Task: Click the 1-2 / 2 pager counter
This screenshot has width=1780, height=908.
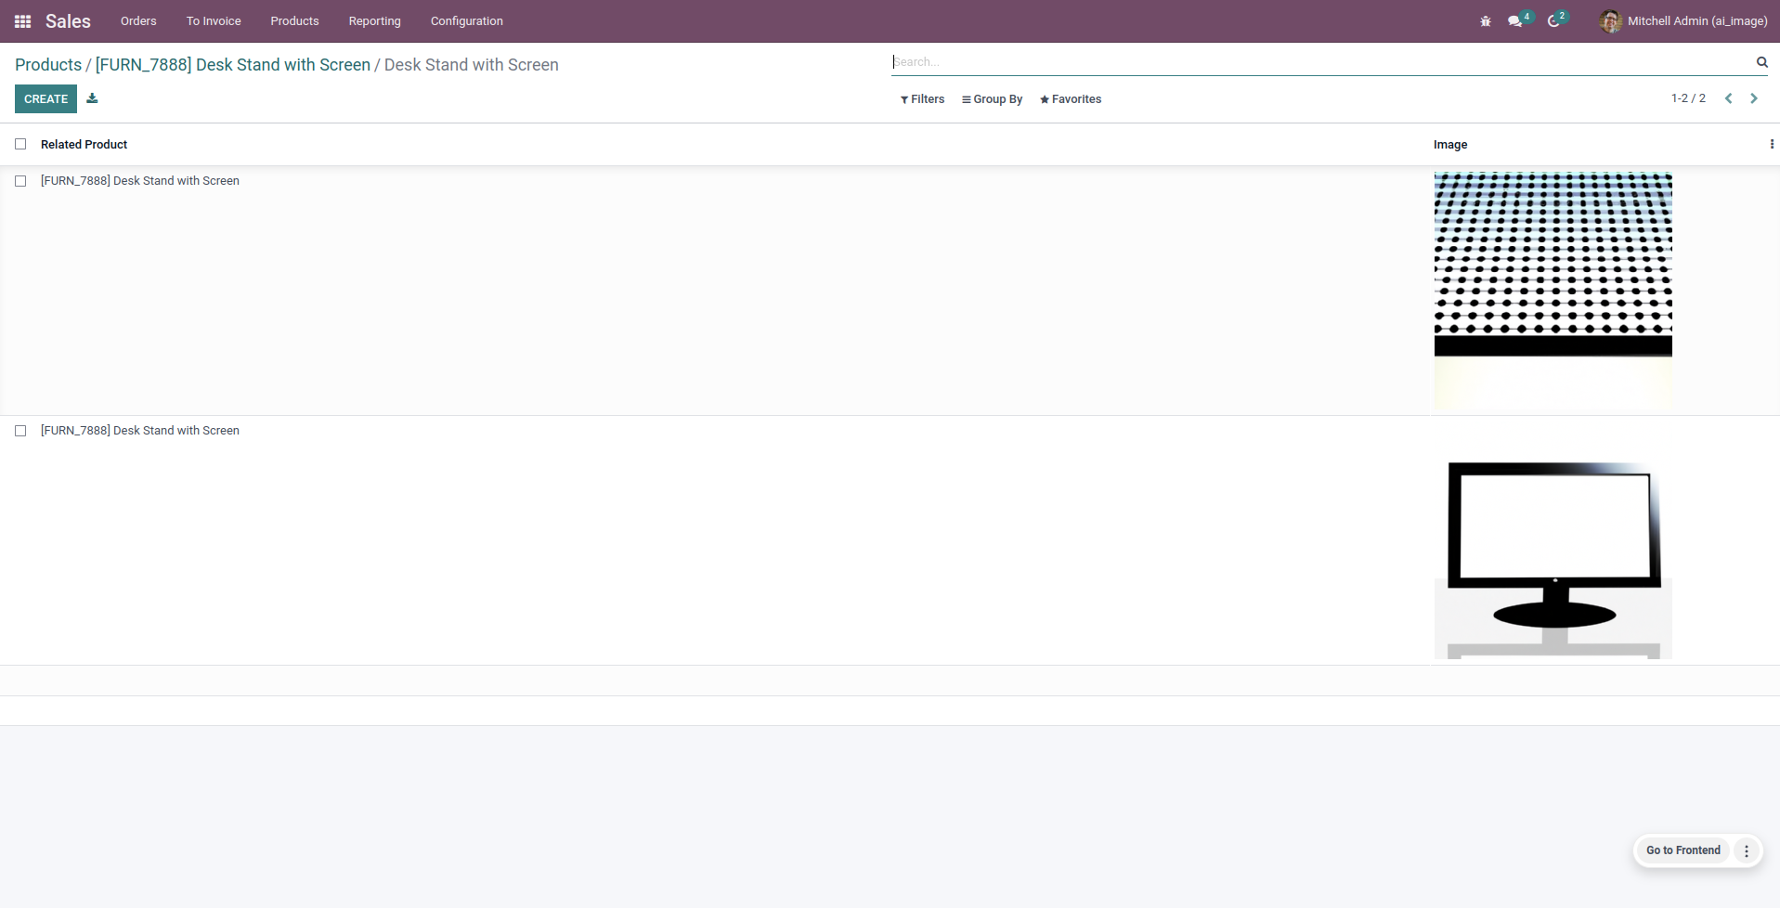Action: pyautogui.click(x=1688, y=98)
